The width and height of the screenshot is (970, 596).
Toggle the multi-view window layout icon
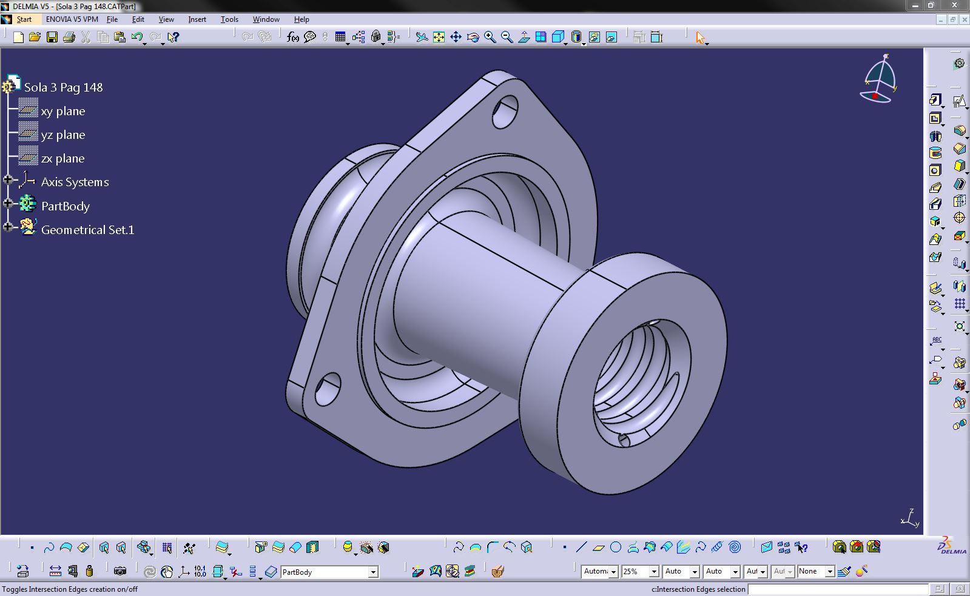[x=541, y=38]
